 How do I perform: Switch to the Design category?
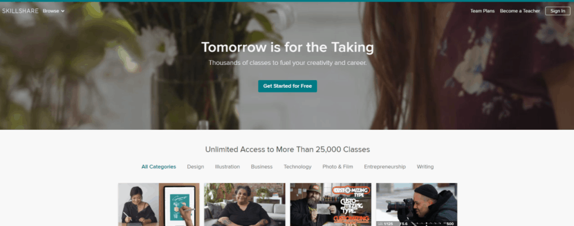tap(196, 167)
